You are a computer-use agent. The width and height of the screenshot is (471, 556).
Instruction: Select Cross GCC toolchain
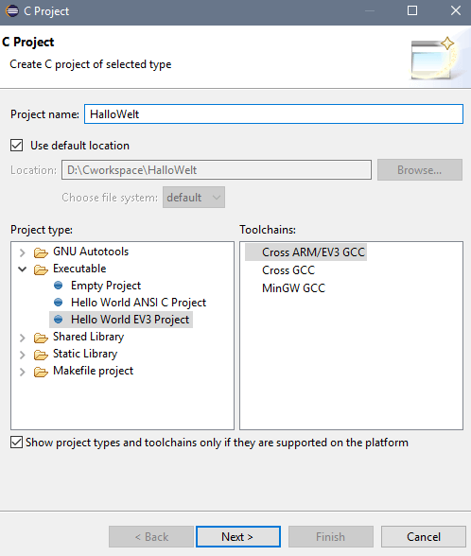click(x=288, y=270)
